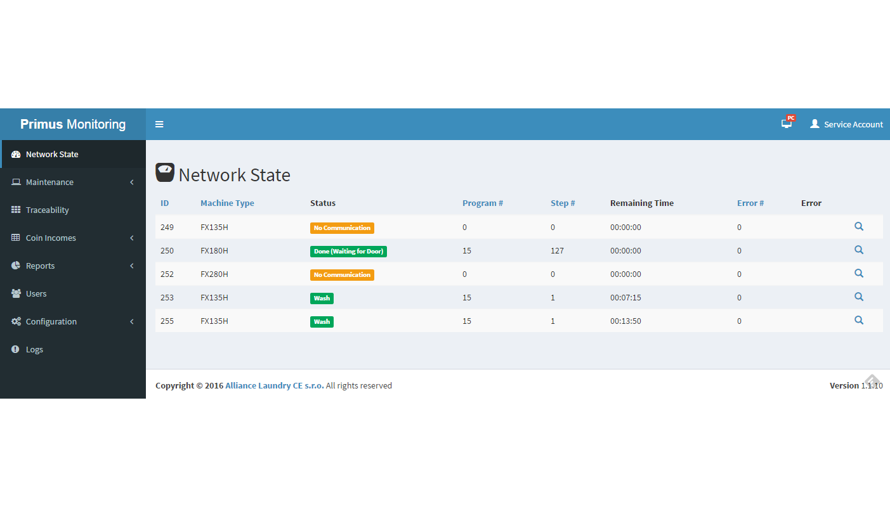Image resolution: width=890 pixels, height=507 pixels.
Task: Expand the Configuration menu chevron
Action: click(x=132, y=321)
